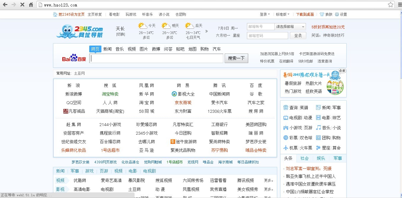Image resolution: width=402 pixels, height=198 pixels.
Task: Bookmark this page with the star icon
Action: 391,5
